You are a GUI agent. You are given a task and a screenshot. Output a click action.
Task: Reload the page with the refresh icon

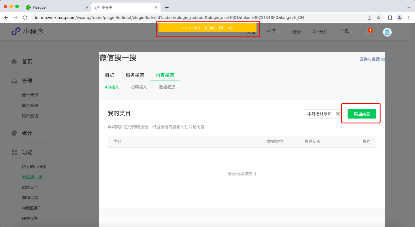point(25,18)
